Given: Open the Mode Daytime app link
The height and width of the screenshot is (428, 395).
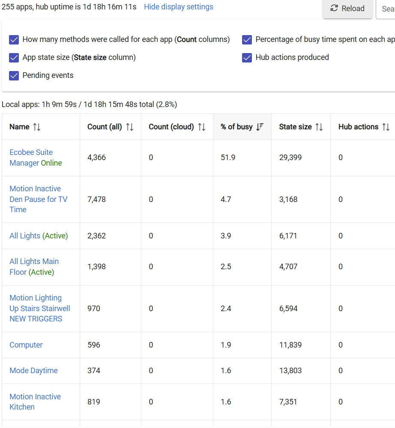Looking at the screenshot, I should coord(33,371).
